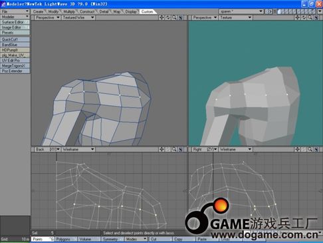This screenshot has width=323, height=243.
Task: Maximize the Right (ZY) wireframe viewport
Action: pos(316,149)
